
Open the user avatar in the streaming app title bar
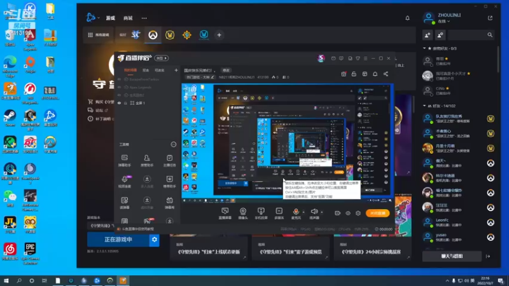click(321, 58)
